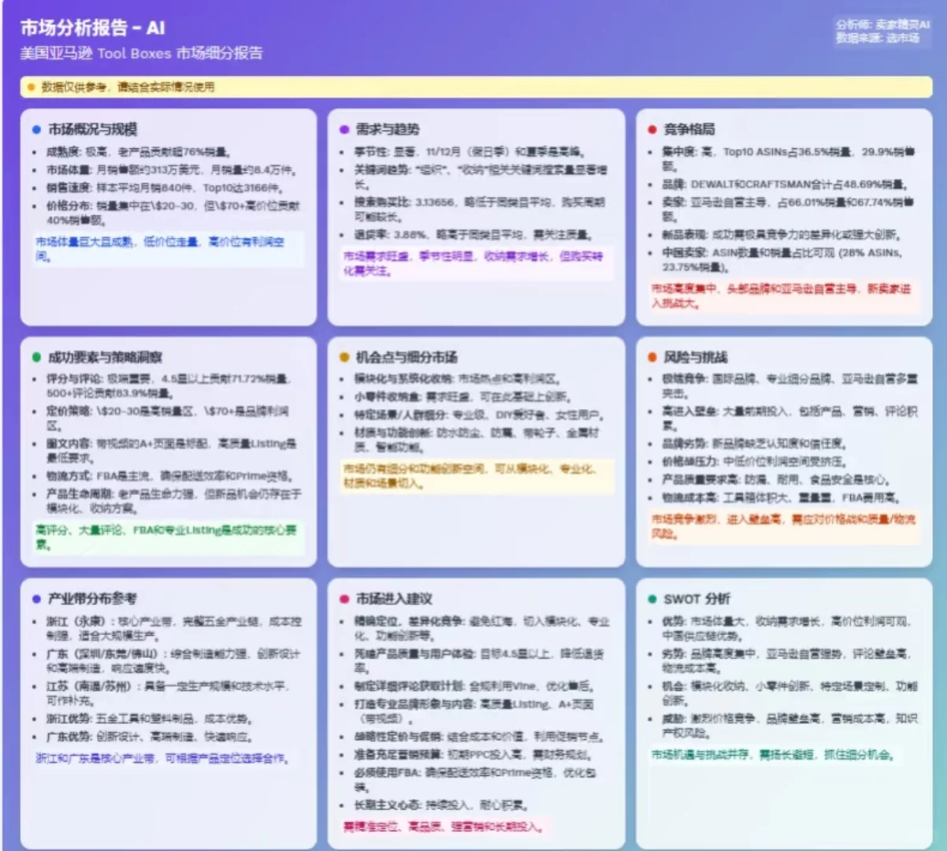Viewport: 947px width, 851px height.
Task: Click the purple summary 市场需求旺盛
Action: point(473,263)
